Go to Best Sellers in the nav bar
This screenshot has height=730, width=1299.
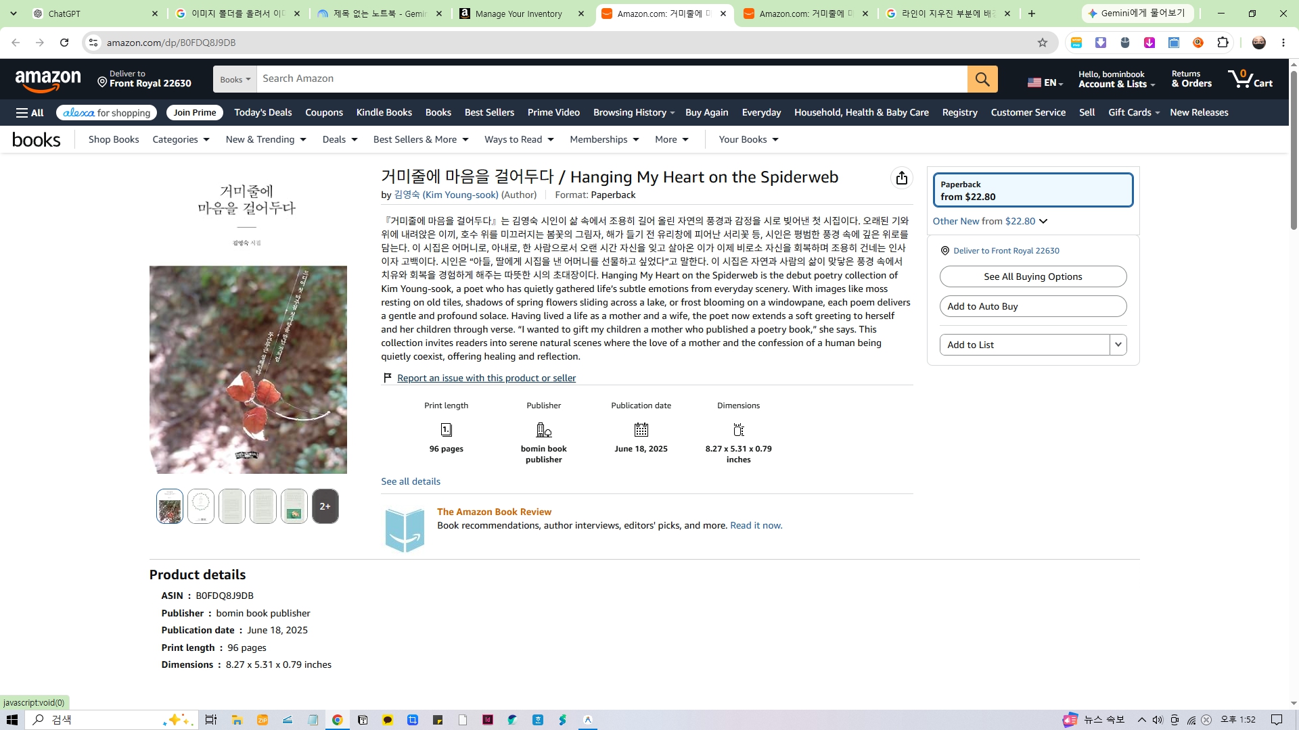coord(489,113)
